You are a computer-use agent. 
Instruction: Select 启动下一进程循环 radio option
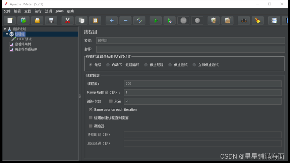click(108, 65)
